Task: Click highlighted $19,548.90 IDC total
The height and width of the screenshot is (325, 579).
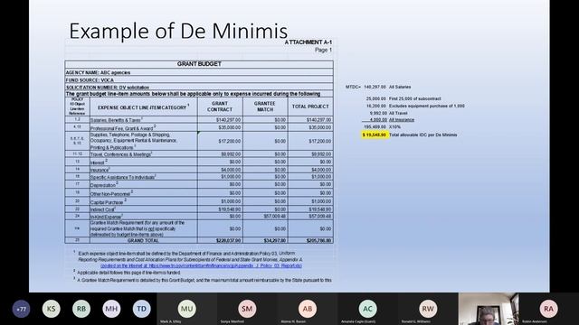Action: (375, 135)
